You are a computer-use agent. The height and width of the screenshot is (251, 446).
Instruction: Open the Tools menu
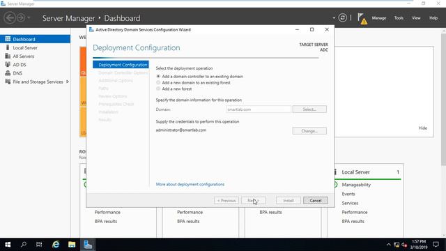point(399,18)
